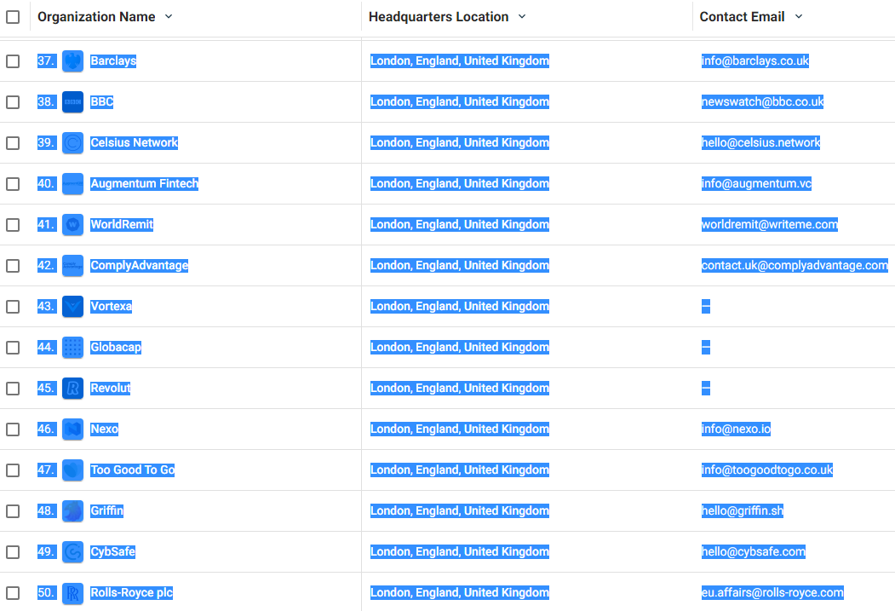This screenshot has width=895, height=611.
Task: Click the Rolls-Royce plc headquarters location
Action: [460, 593]
